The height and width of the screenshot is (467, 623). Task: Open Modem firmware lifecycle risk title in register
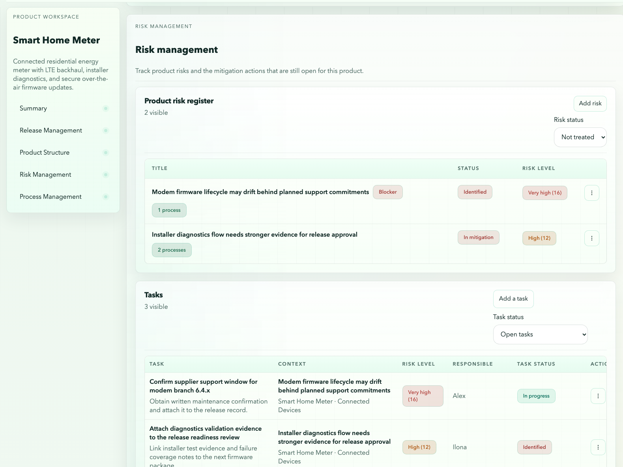(260, 192)
